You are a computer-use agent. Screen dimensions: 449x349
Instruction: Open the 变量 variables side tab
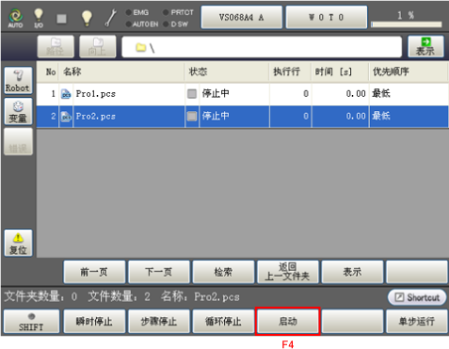(18, 111)
